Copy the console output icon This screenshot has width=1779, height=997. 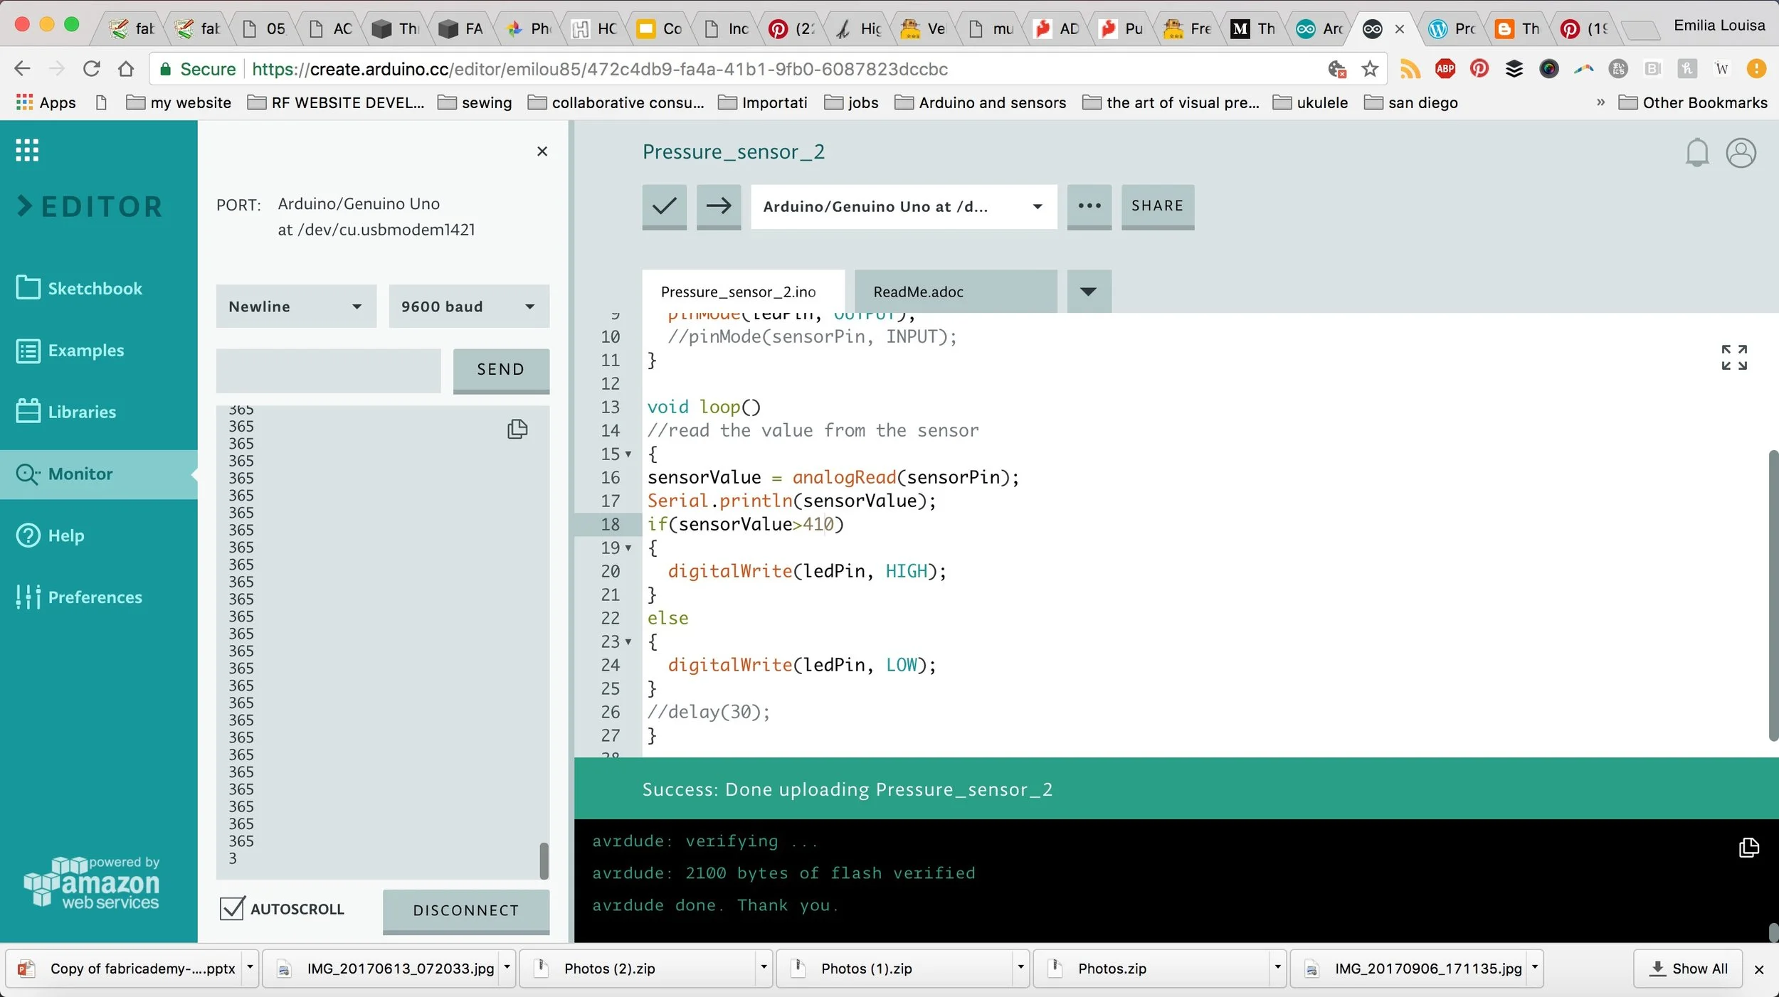(1748, 848)
